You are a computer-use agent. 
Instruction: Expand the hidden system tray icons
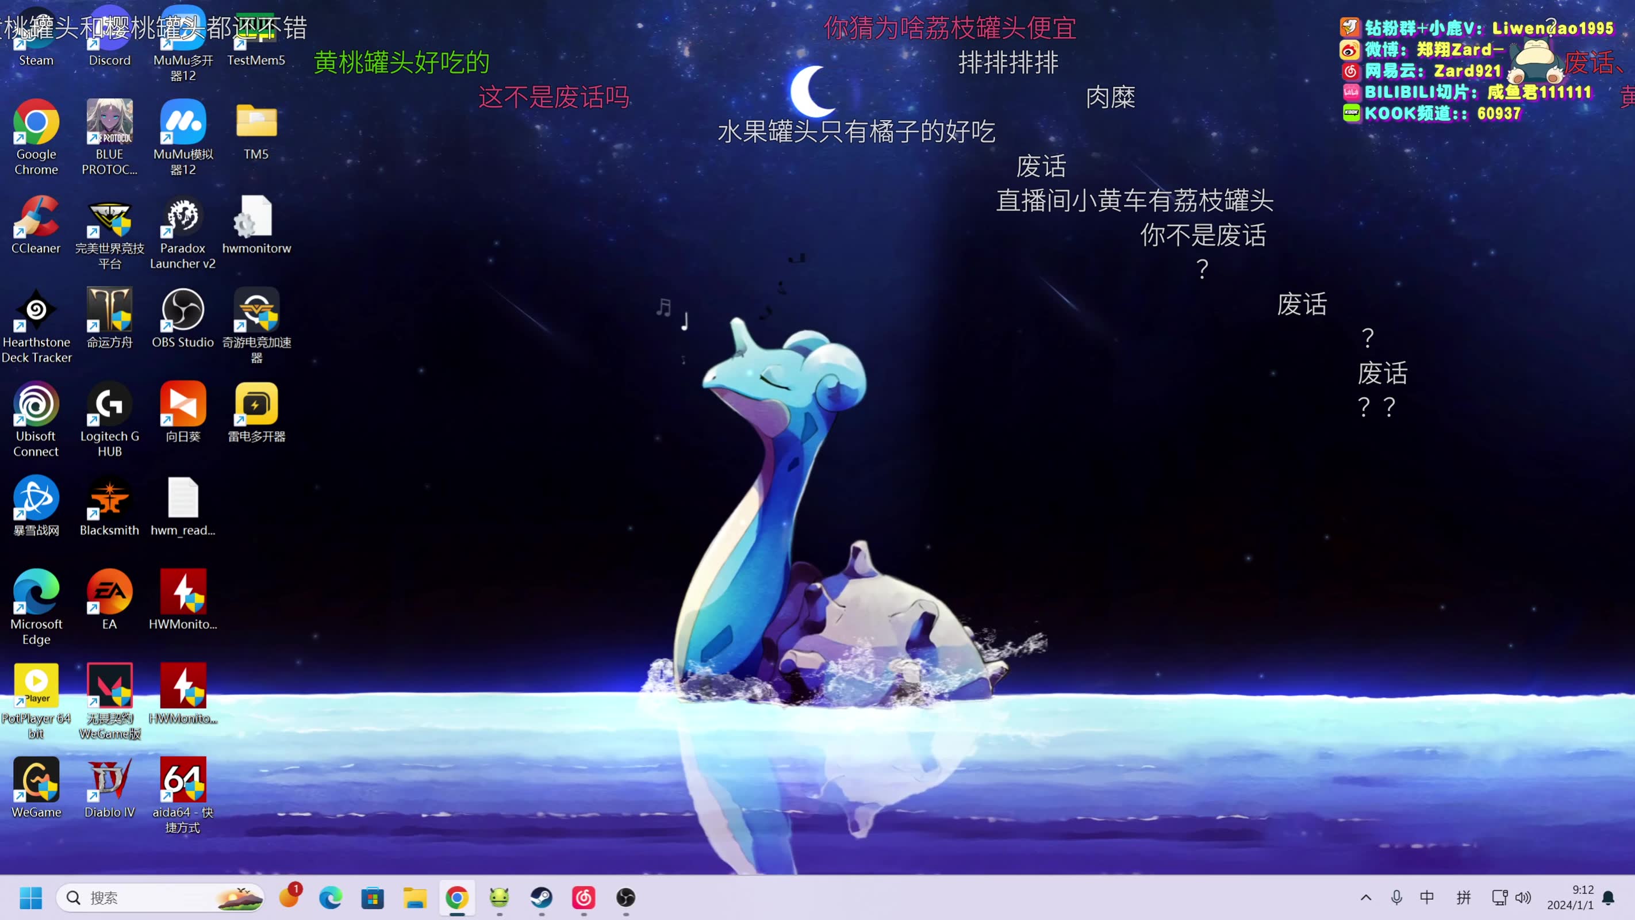[x=1366, y=898]
